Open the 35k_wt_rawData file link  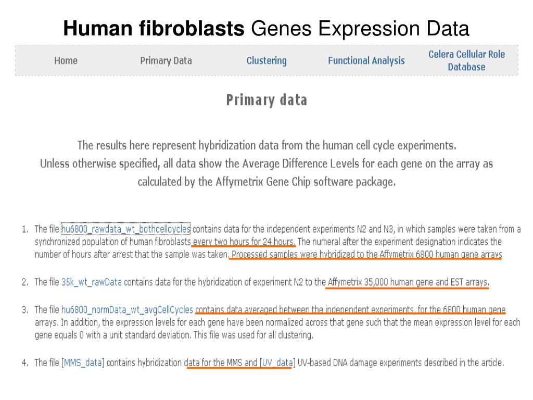[92, 282]
